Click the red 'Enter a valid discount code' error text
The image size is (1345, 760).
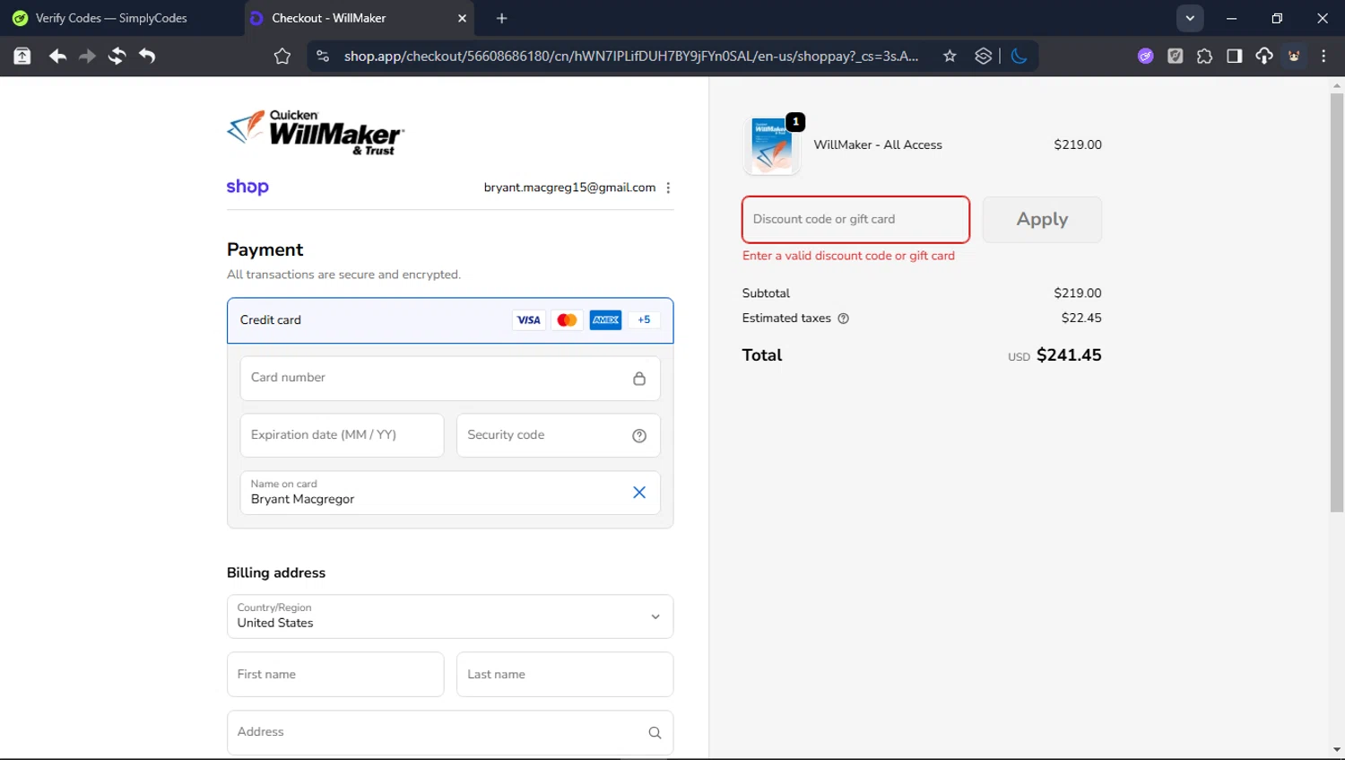tap(848, 256)
